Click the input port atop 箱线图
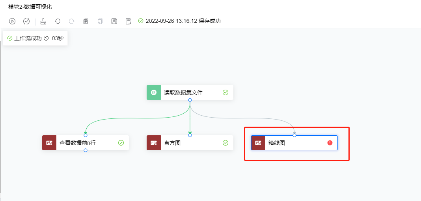Image resolution: width=421 pixels, height=201 pixels. [x=294, y=135]
